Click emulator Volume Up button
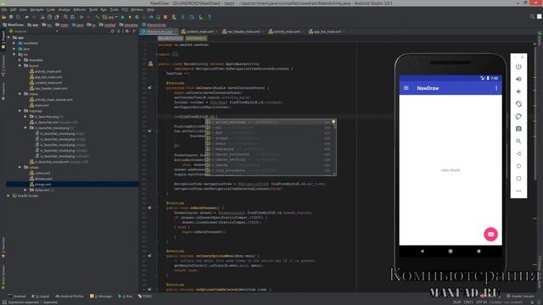 pos(518,79)
